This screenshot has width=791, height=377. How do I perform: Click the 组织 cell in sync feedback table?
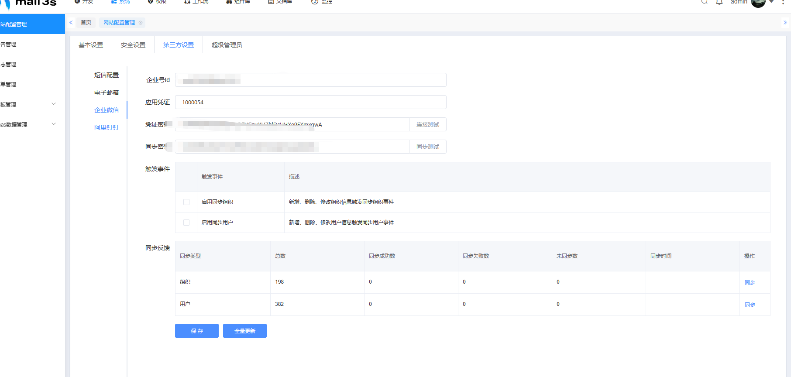click(223, 282)
